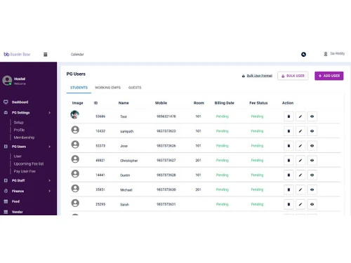Delete user Sarah
Image resolution: width=351 pixels, height=263 pixels.
289,204
